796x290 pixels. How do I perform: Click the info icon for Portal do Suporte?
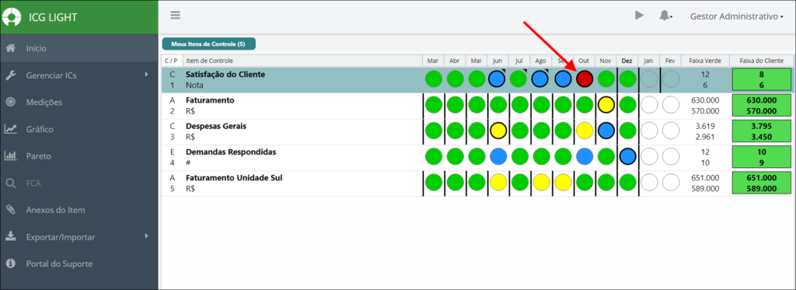point(10,264)
